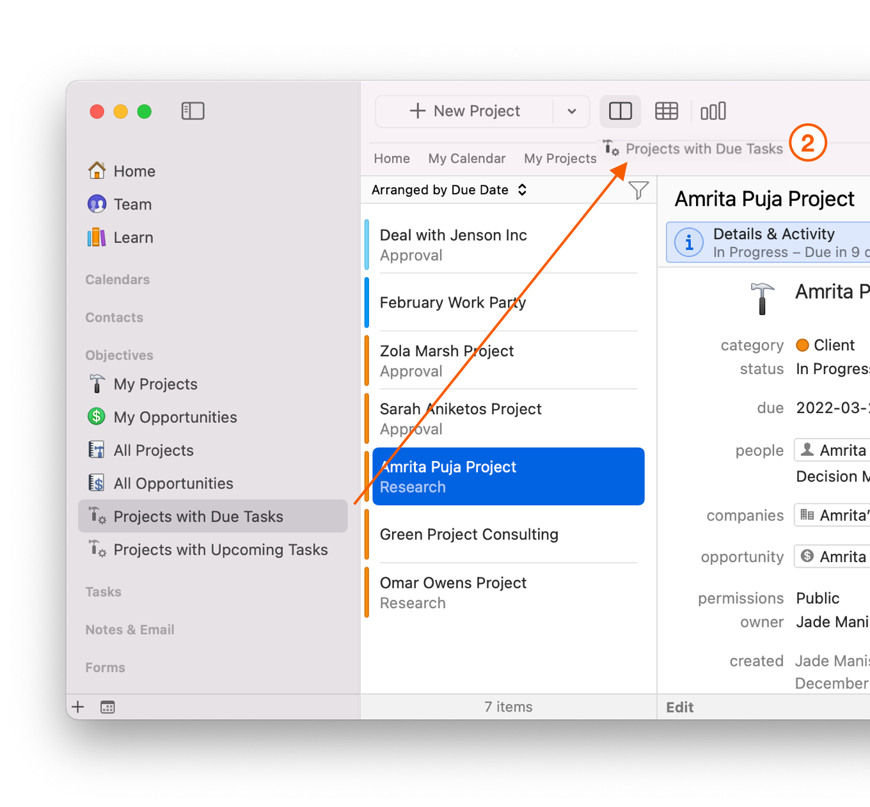Switch to grid view layout
This screenshot has width=870, height=807.
coord(666,111)
